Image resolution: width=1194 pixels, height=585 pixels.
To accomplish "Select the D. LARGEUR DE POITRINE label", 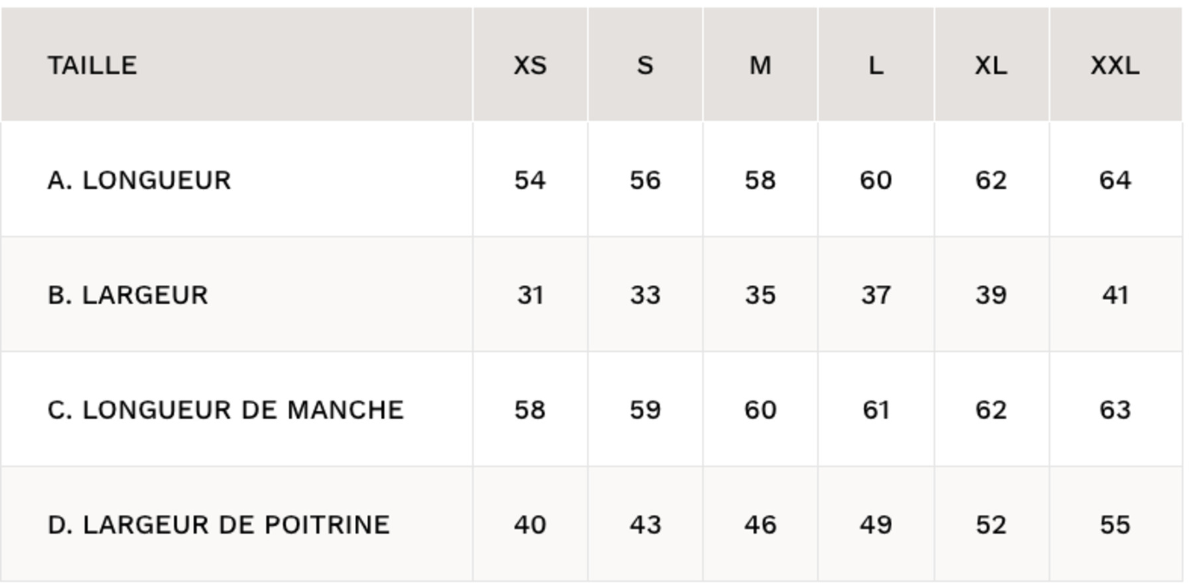I will click(x=219, y=525).
